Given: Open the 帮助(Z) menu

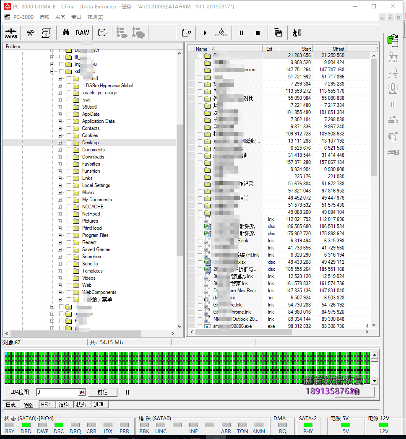Looking at the screenshot, I should [x=95, y=17].
